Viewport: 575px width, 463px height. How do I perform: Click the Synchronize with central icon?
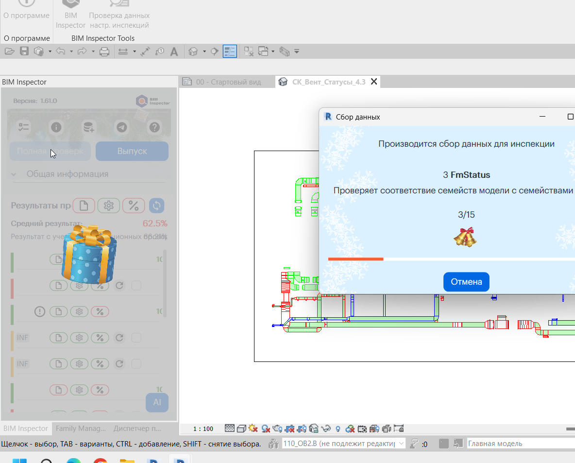tap(39, 51)
